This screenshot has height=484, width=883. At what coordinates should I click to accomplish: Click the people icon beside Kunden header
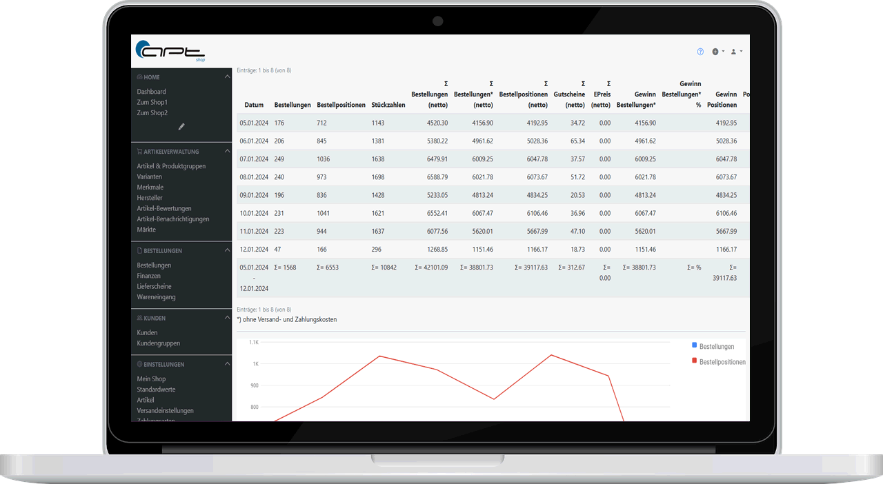click(x=140, y=319)
